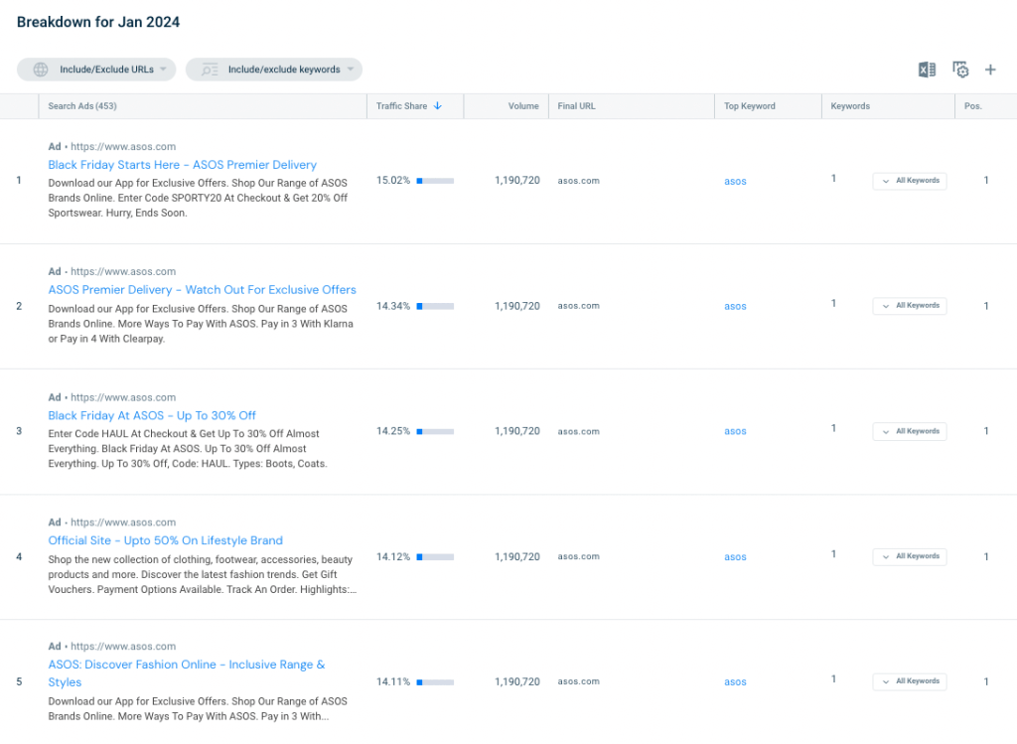Click the Breakdown for Jan 2024 heading
The width and height of the screenshot is (1017, 744).
pos(97,22)
